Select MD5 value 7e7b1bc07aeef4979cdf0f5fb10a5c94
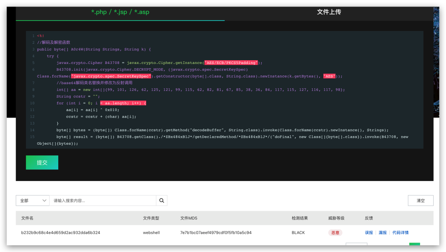The height and width of the screenshot is (252, 446). coord(216,233)
